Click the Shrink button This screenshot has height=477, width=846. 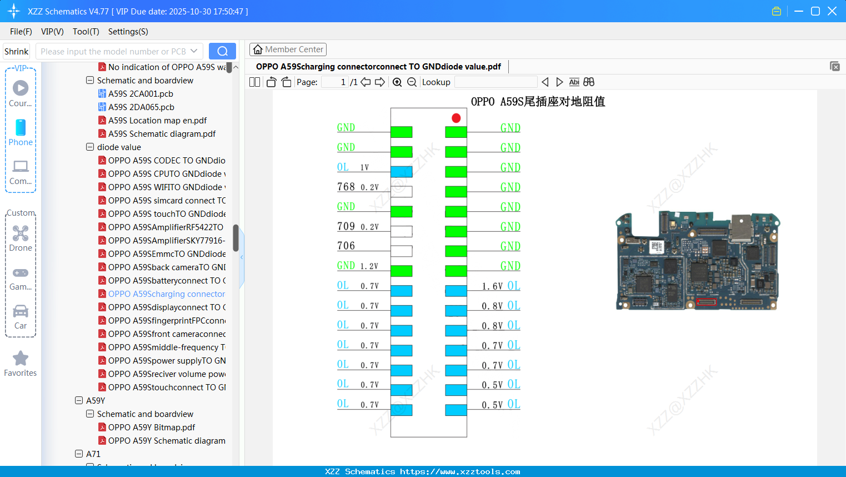16,51
